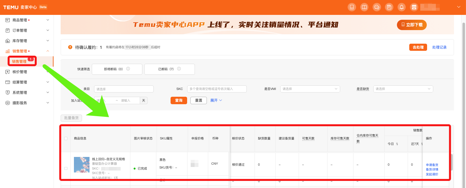Click the SKC search input field
The height and width of the screenshot is (188, 466).
point(217,89)
